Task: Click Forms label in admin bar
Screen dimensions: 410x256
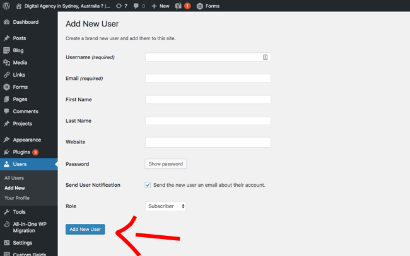Action: (213, 6)
